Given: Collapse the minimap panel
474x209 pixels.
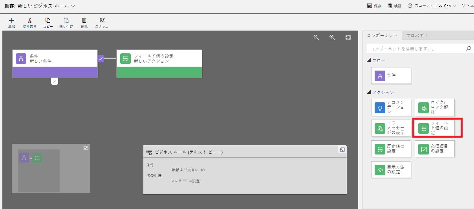Looking at the screenshot, I should [x=86, y=148].
